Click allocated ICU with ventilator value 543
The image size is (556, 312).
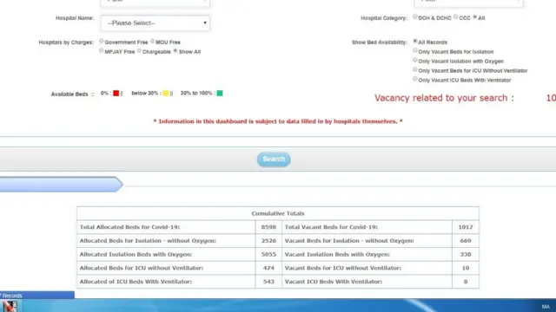tap(268, 282)
